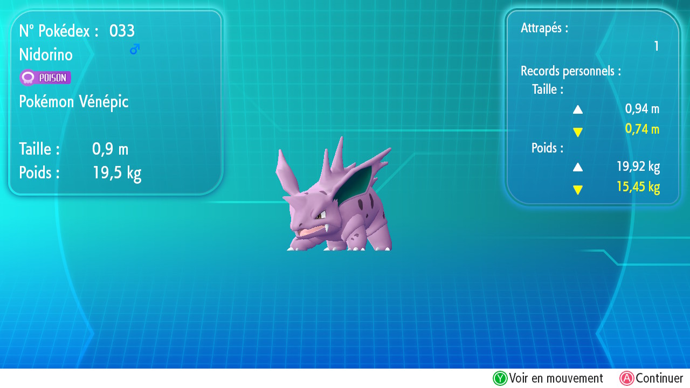The width and height of the screenshot is (690, 388).
Task: Click the white up triangle under Taille
Action: click(578, 109)
